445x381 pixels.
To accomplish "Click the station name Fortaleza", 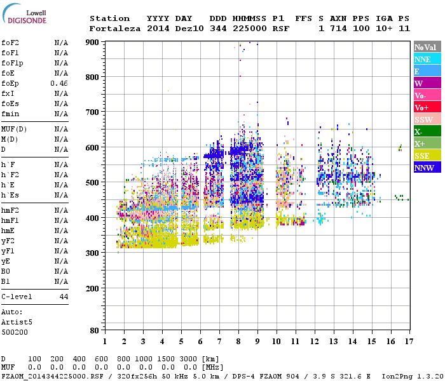I will pyautogui.click(x=115, y=29).
